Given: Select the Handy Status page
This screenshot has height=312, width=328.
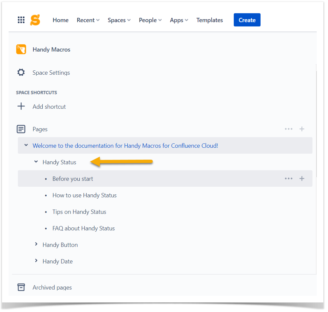Looking at the screenshot, I should (60, 162).
